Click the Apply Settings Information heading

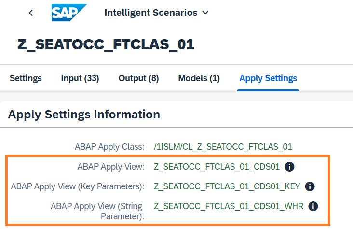[84, 114]
